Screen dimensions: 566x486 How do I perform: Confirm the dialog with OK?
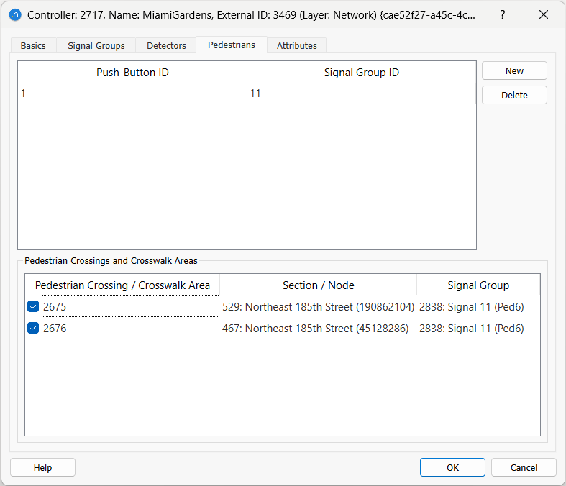click(x=452, y=467)
